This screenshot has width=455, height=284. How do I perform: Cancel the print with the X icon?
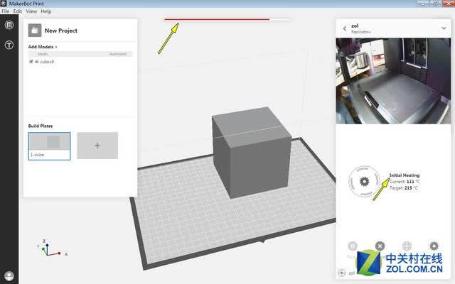coord(380,246)
